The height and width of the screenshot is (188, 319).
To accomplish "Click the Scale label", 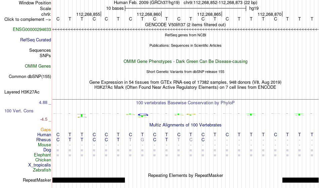I will point(46,9).
